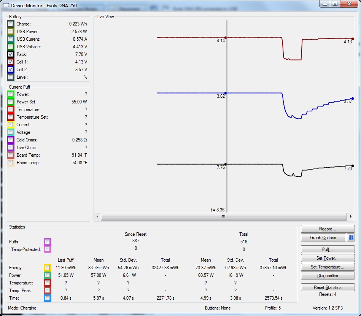This screenshot has width=361, height=316.
Task: Uncheck the Cell 2 checkbox
Action: coord(11,70)
